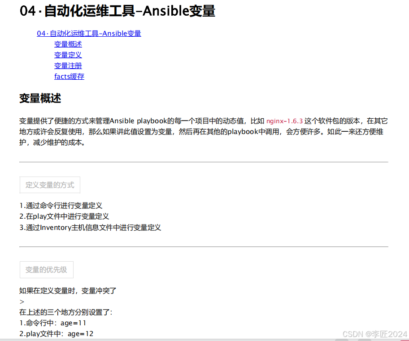This screenshot has width=409, height=341.
Task: Click the page title '04·自动化运维工具-Ansible变量'
Action: (117, 11)
